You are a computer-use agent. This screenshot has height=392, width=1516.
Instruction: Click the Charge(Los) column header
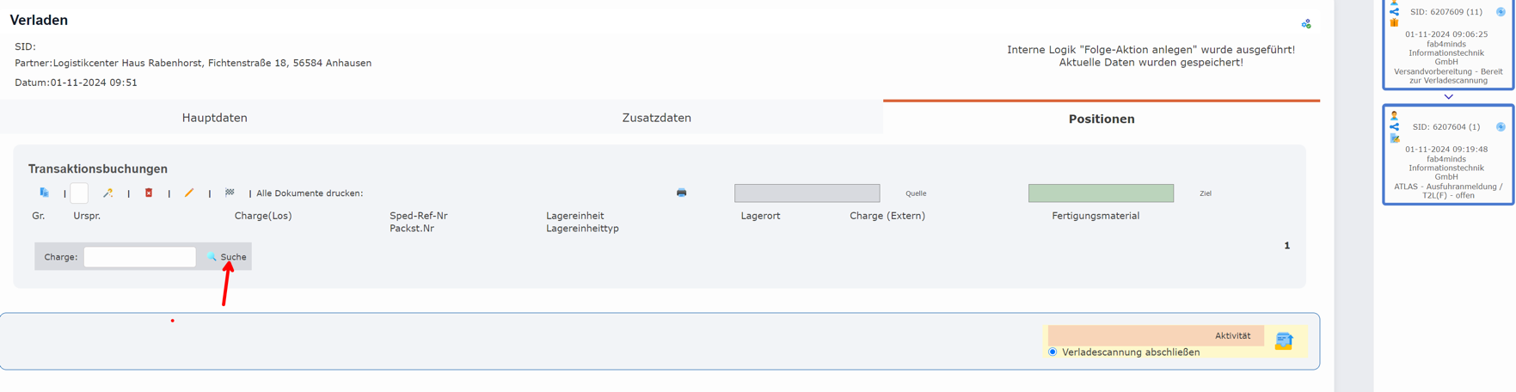(263, 216)
